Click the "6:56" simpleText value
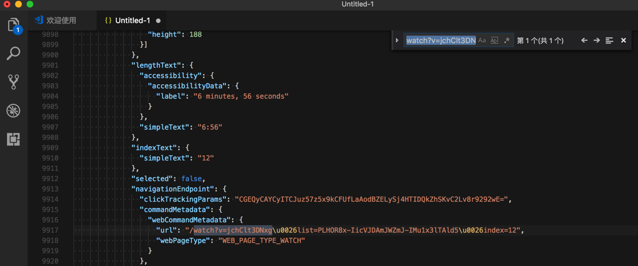This screenshot has width=638, height=266. (210, 127)
